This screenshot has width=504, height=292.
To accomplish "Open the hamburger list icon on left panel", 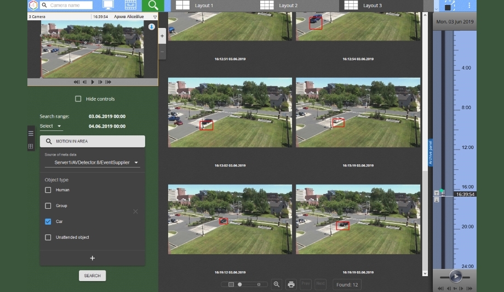I will (x=31, y=133).
